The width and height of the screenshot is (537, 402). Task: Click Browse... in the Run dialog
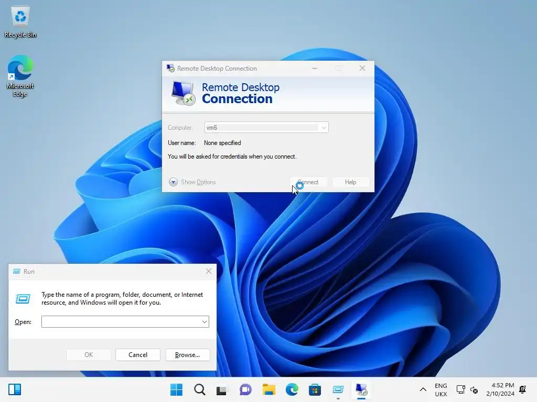click(187, 355)
